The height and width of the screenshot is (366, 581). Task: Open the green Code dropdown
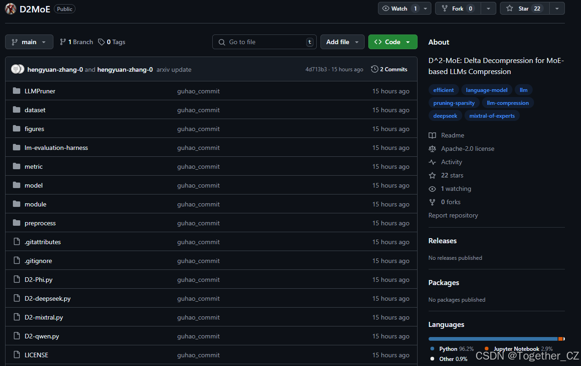point(393,42)
